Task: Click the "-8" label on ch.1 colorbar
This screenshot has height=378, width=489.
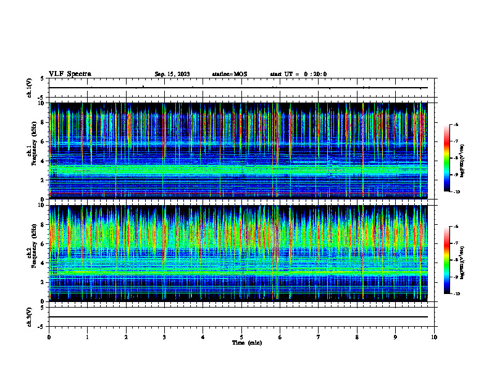Action: [x=456, y=158]
